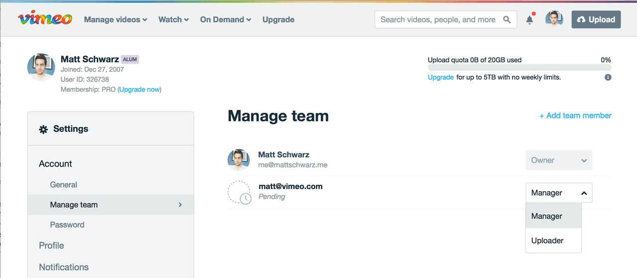The height and width of the screenshot is (278, 637).
Task: Click the Joined: Dec 27, 2007 text
Action: 92,69
